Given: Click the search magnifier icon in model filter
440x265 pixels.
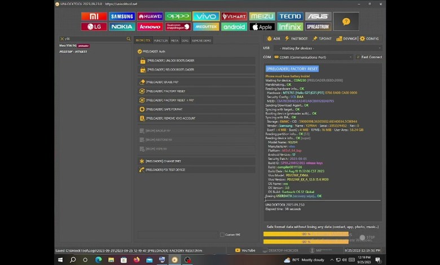Looking at the screenshot, I should (x=129, y=39).
